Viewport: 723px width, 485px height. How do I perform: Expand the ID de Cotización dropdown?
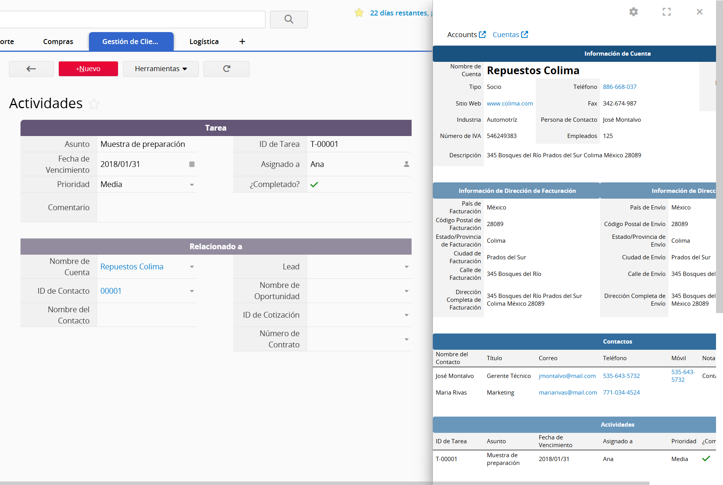tap(406, 315)
